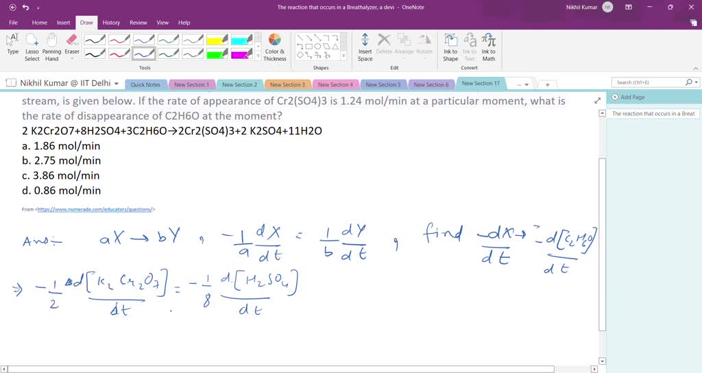Activate the Lasso Select tool
Viewport: 702px width, 373px height.
point(32,46)
